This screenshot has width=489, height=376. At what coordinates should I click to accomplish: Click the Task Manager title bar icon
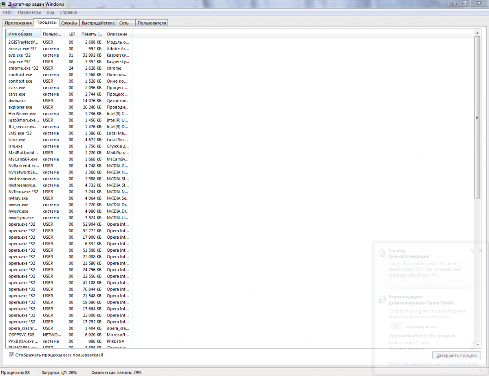[x=4, y=3]
